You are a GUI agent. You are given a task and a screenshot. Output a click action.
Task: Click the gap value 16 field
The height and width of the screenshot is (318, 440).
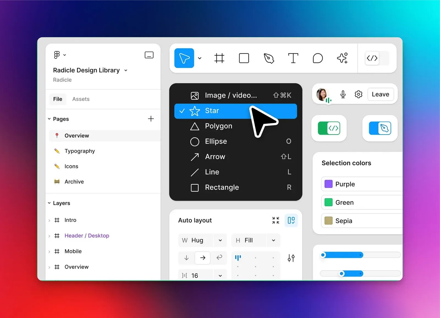pyautogui.click(x=196, y=275)
